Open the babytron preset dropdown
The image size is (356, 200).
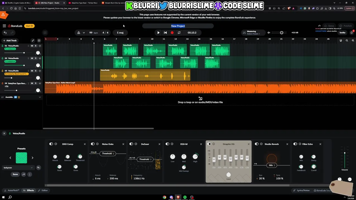pos(18,168)
